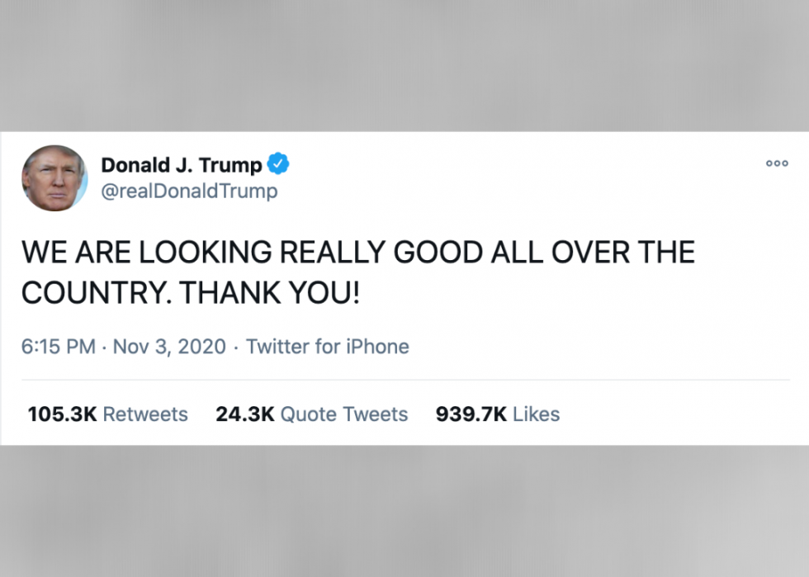Click the gray blurred area above the tweet
Image resolution: width=809 pixels, height=577 pixels.
coord(404,66)
